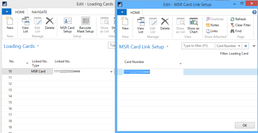Open the blue application menu in the MSR Card Link Setup window

tap(122, 12)
